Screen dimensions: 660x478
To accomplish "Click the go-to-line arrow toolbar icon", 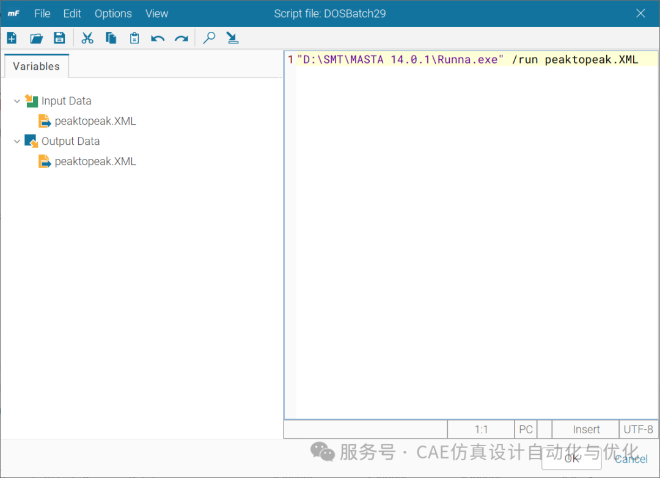I will (232, 38).
